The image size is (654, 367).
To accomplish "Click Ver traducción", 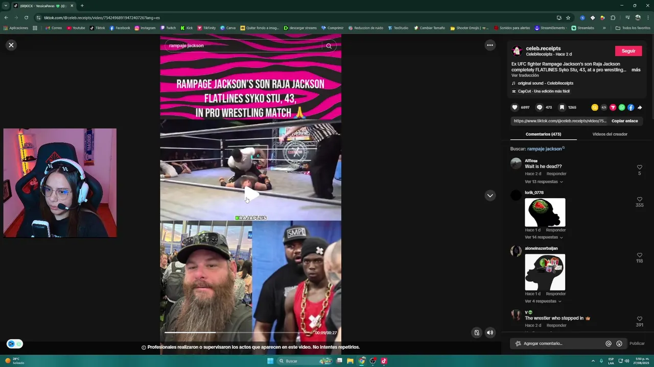I will coord(525,75).
